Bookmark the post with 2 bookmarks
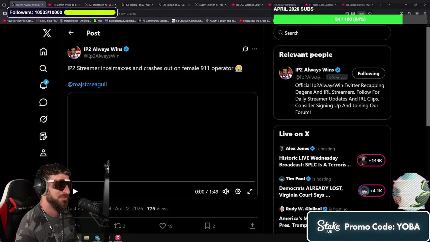Viewport: 430px width, 242px height. 210,226
